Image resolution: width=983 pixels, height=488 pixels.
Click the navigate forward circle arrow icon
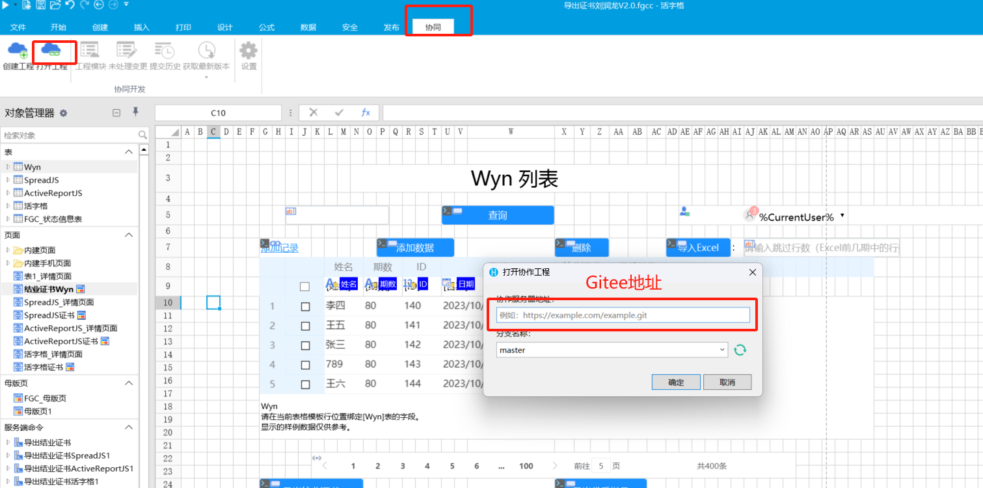pos(113,5)
